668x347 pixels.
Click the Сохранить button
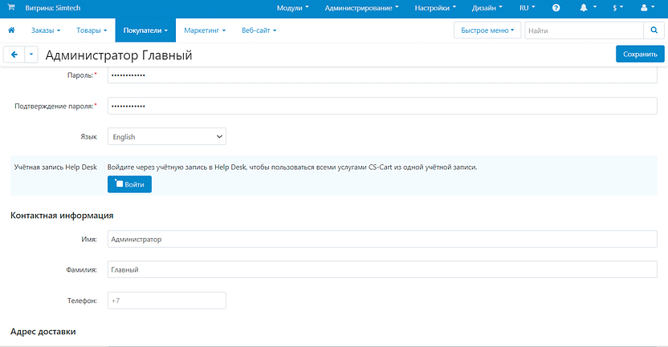640,54
